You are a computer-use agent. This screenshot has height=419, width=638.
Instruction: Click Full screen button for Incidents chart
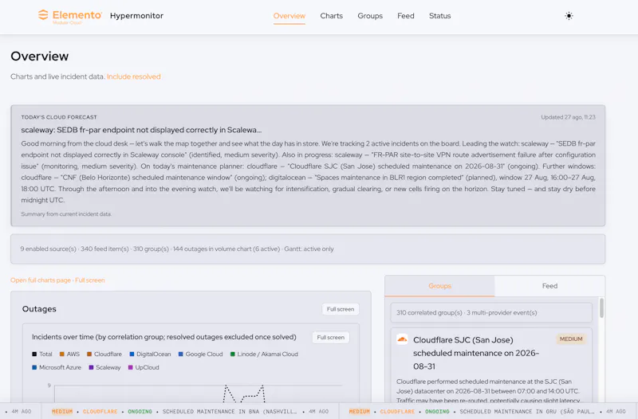(x=331, y=337)
